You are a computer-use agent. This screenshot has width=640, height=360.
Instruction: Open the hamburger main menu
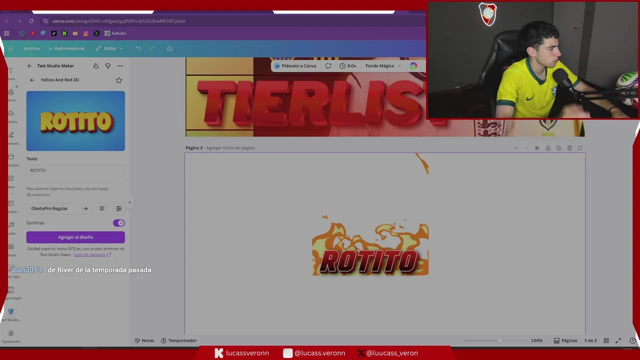(10, 48)
